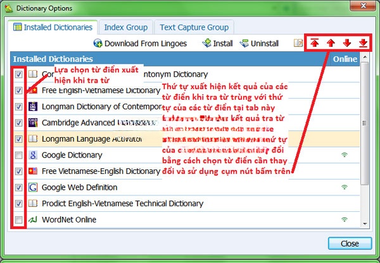This screenshot has width=380, height=263.
Task: Click the Move to bottom arrow icon
Action: point(363,43)
